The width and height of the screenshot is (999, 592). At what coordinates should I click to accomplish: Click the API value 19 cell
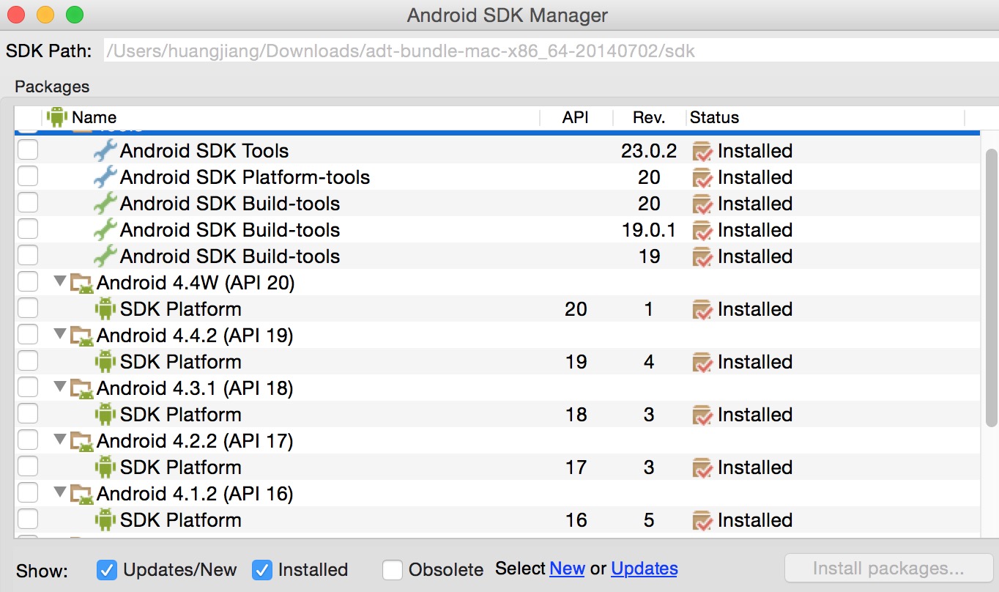576,362
